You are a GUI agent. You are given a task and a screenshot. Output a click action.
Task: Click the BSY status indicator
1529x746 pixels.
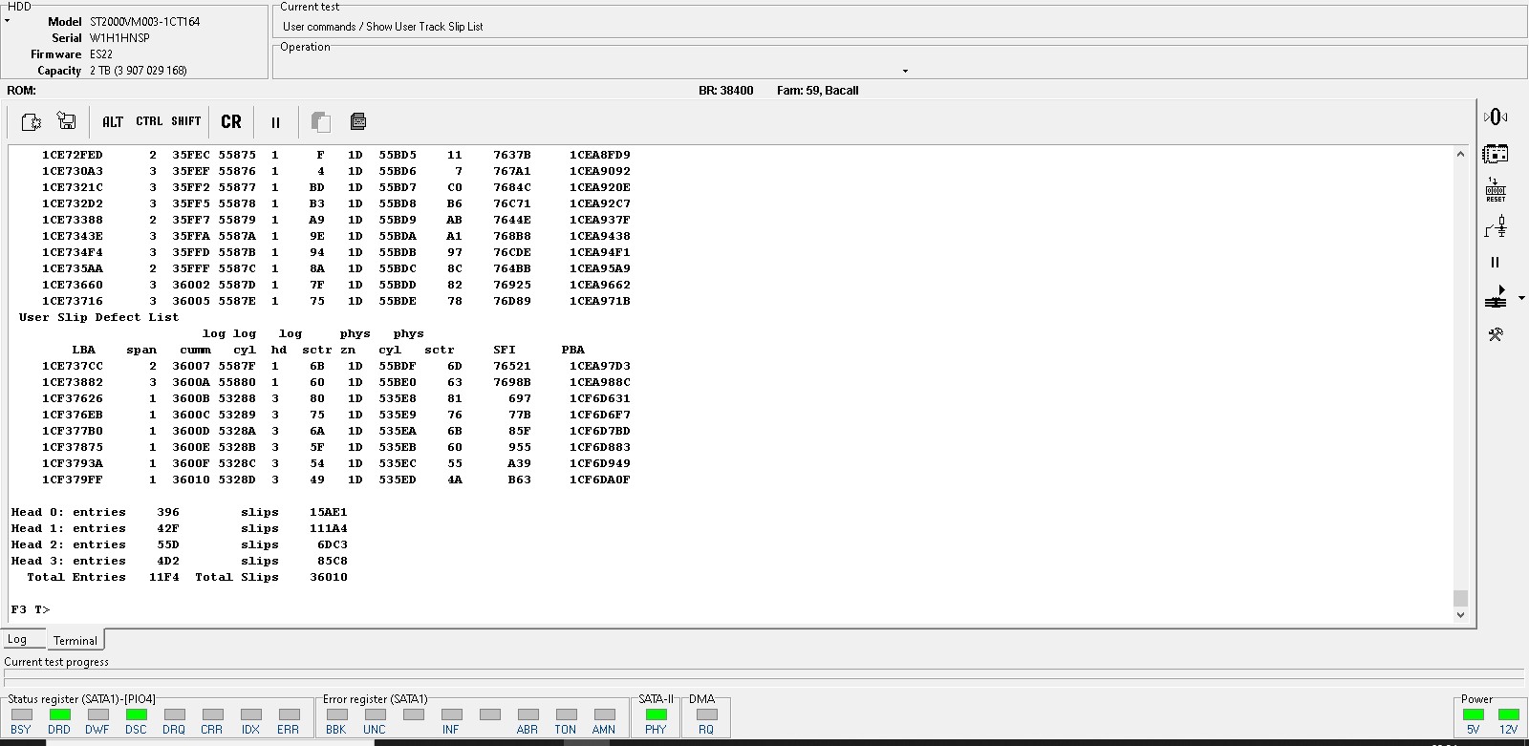(x=21, y=714)
